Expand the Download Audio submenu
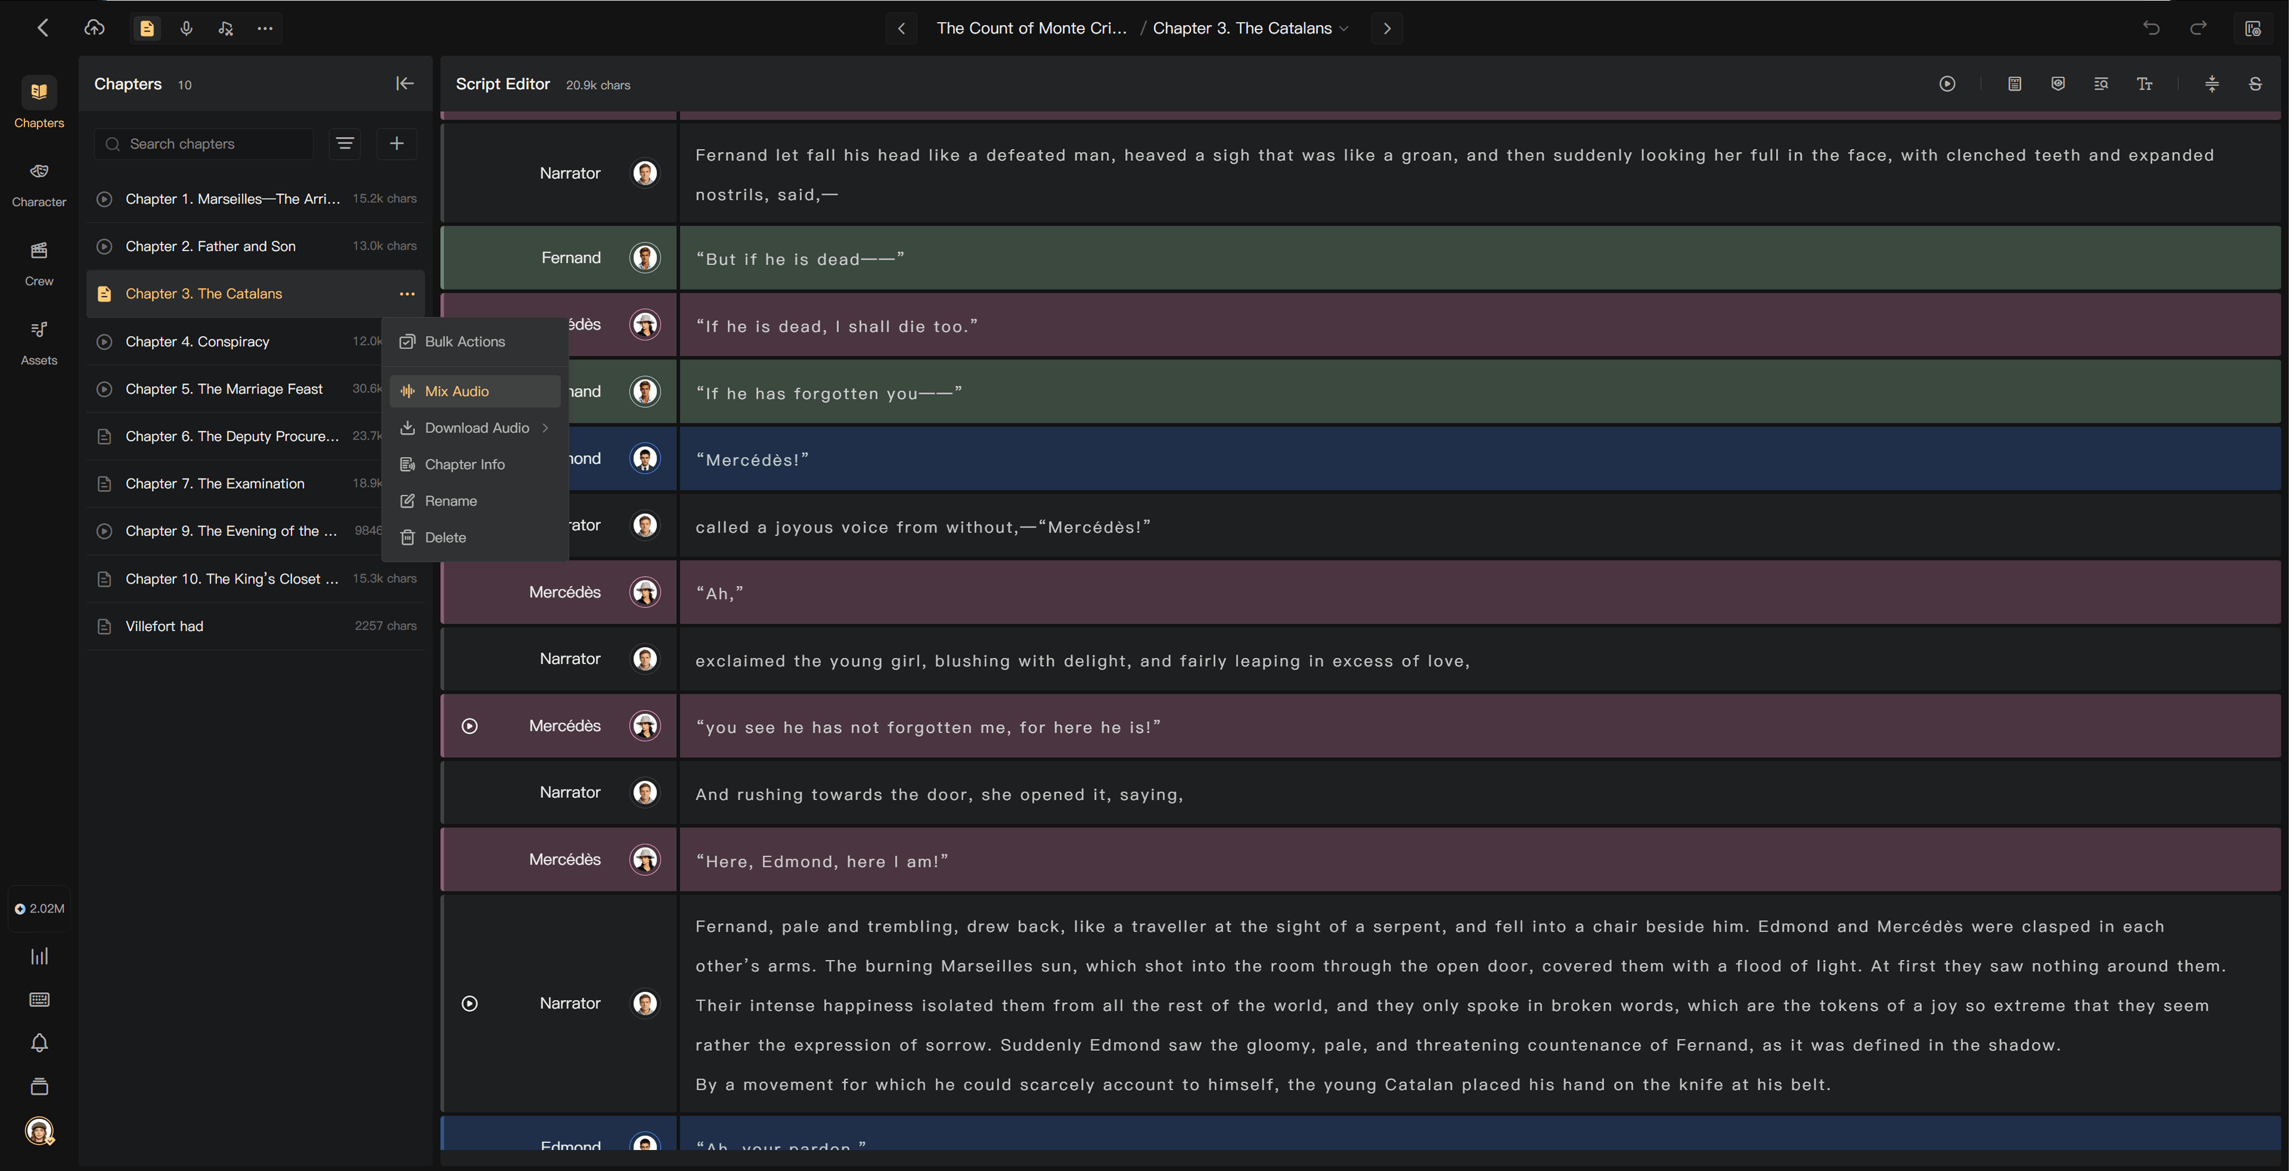 tap(475, 428)
